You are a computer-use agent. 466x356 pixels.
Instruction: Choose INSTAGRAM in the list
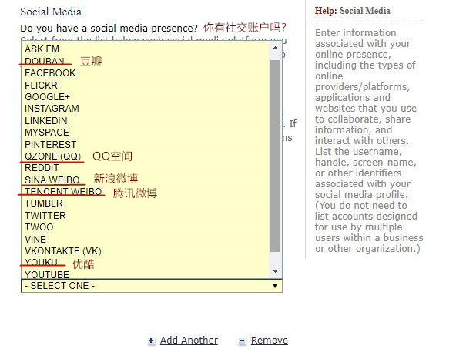pos(52,109)
